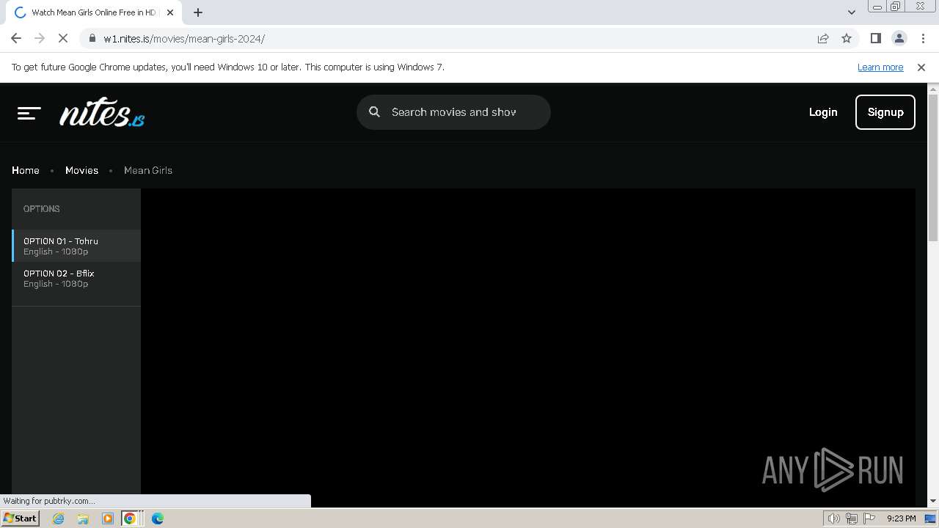939x528 pixels.
Task: Click the browser forward arrow
Action: click(x=40, y=38)
